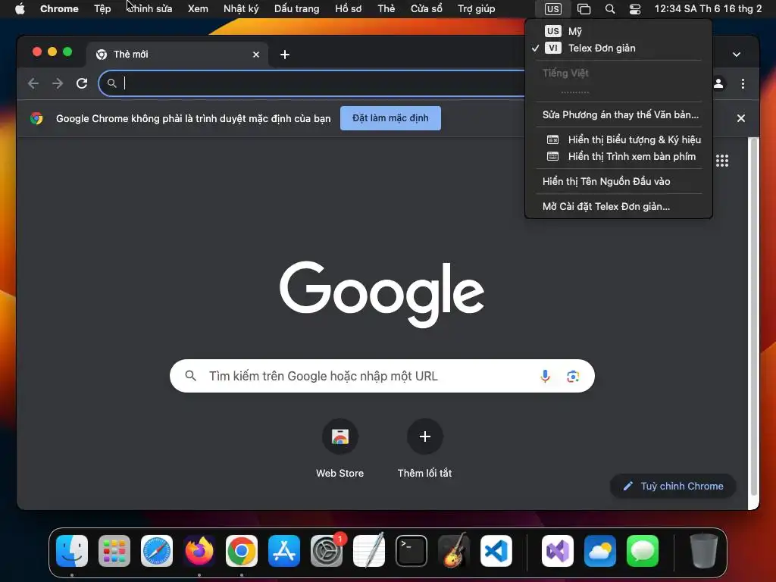Open the Hồ sơ menu
Viewport: 776px width, 582px height.
[x=348, y=9]
